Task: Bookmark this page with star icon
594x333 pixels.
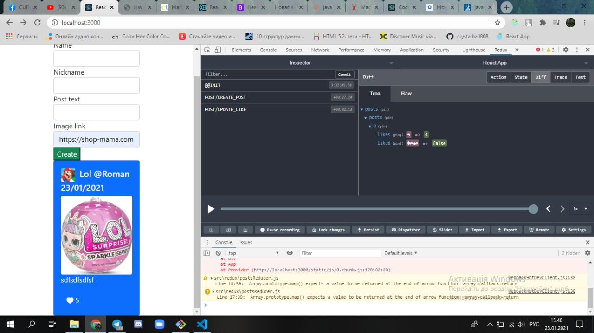Action: tap(497, 23)
